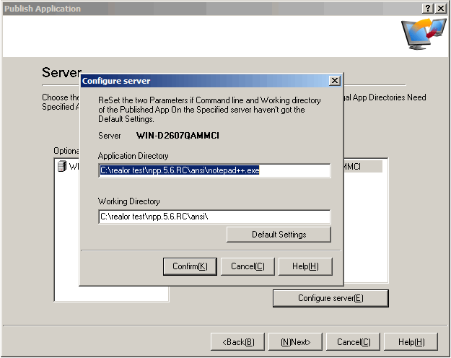Select the server icon in the left list
This screenshot has height=358, width=451.
tap(62, 167)
